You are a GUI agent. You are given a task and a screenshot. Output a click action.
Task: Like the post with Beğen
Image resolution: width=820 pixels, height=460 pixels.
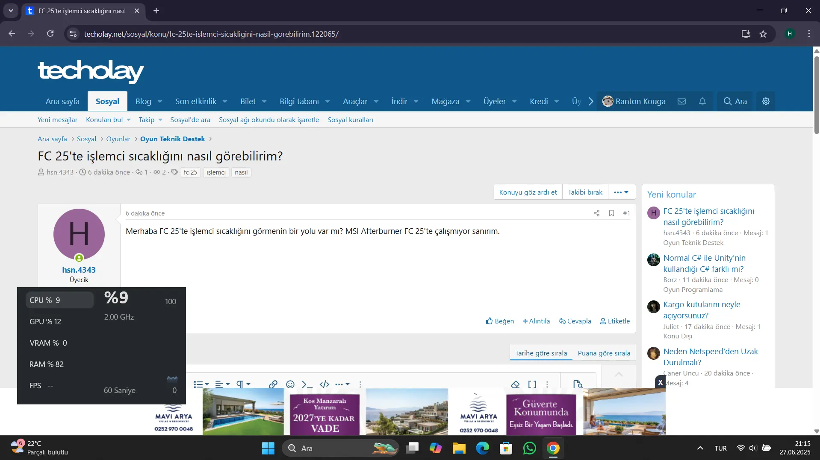coord(500,321)
